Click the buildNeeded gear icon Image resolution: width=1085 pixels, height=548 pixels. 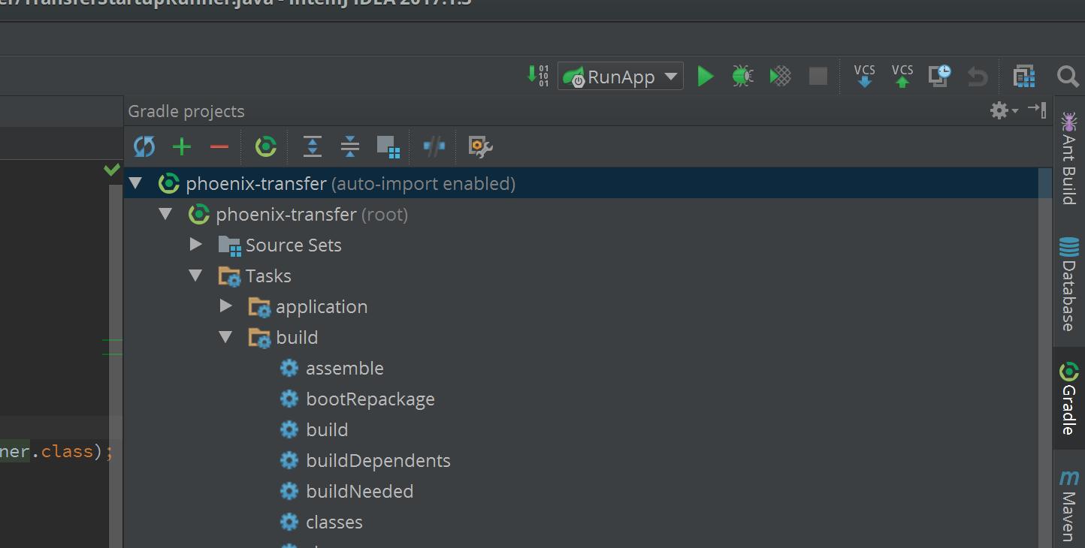[289, 491]
